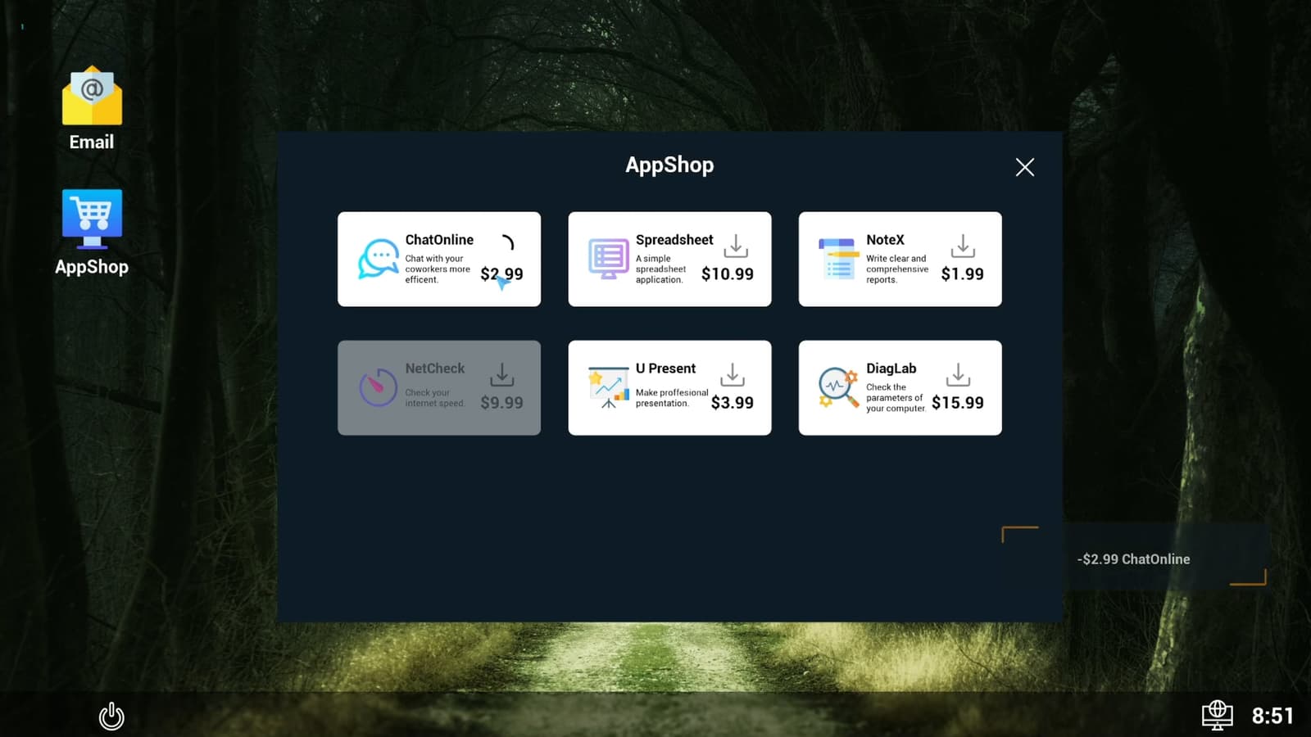
Task: Click 'Make proffesional presentation' description
Action: coord(672,398)
